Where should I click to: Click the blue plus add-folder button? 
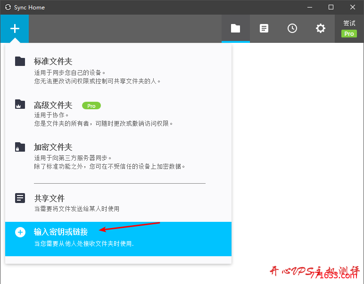[15, 29]
